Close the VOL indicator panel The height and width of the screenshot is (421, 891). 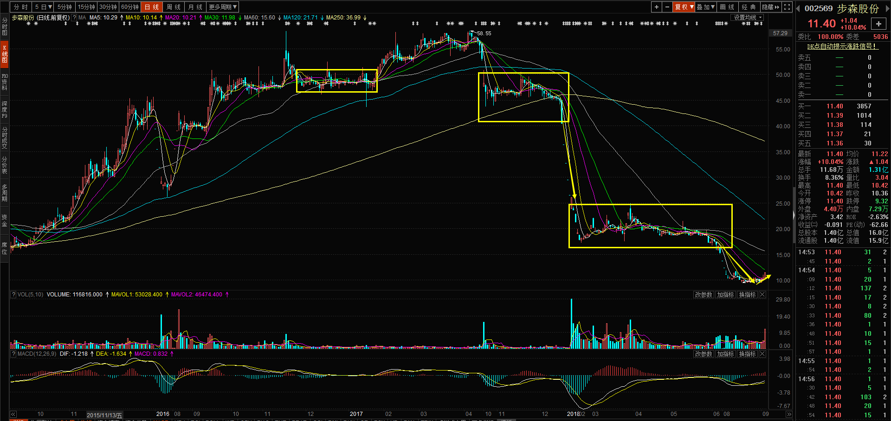pos(762,295)
